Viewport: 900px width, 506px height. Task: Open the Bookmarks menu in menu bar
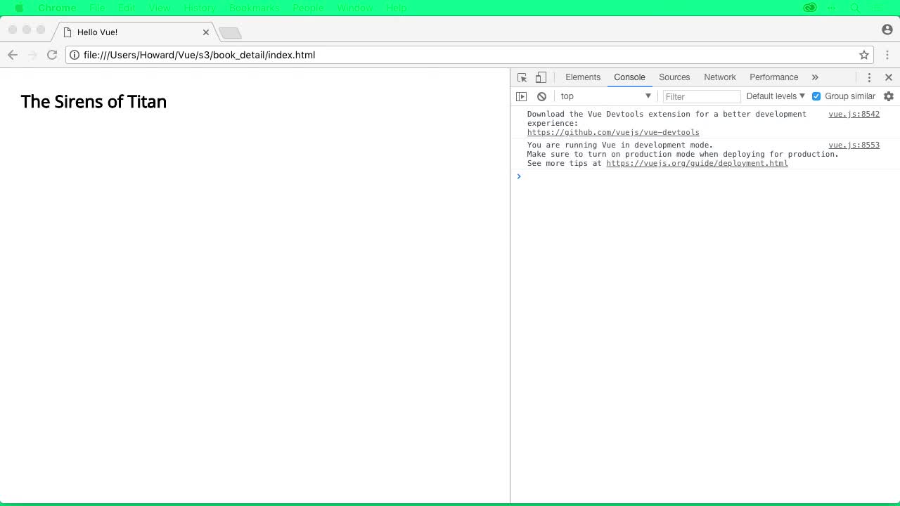254,8
